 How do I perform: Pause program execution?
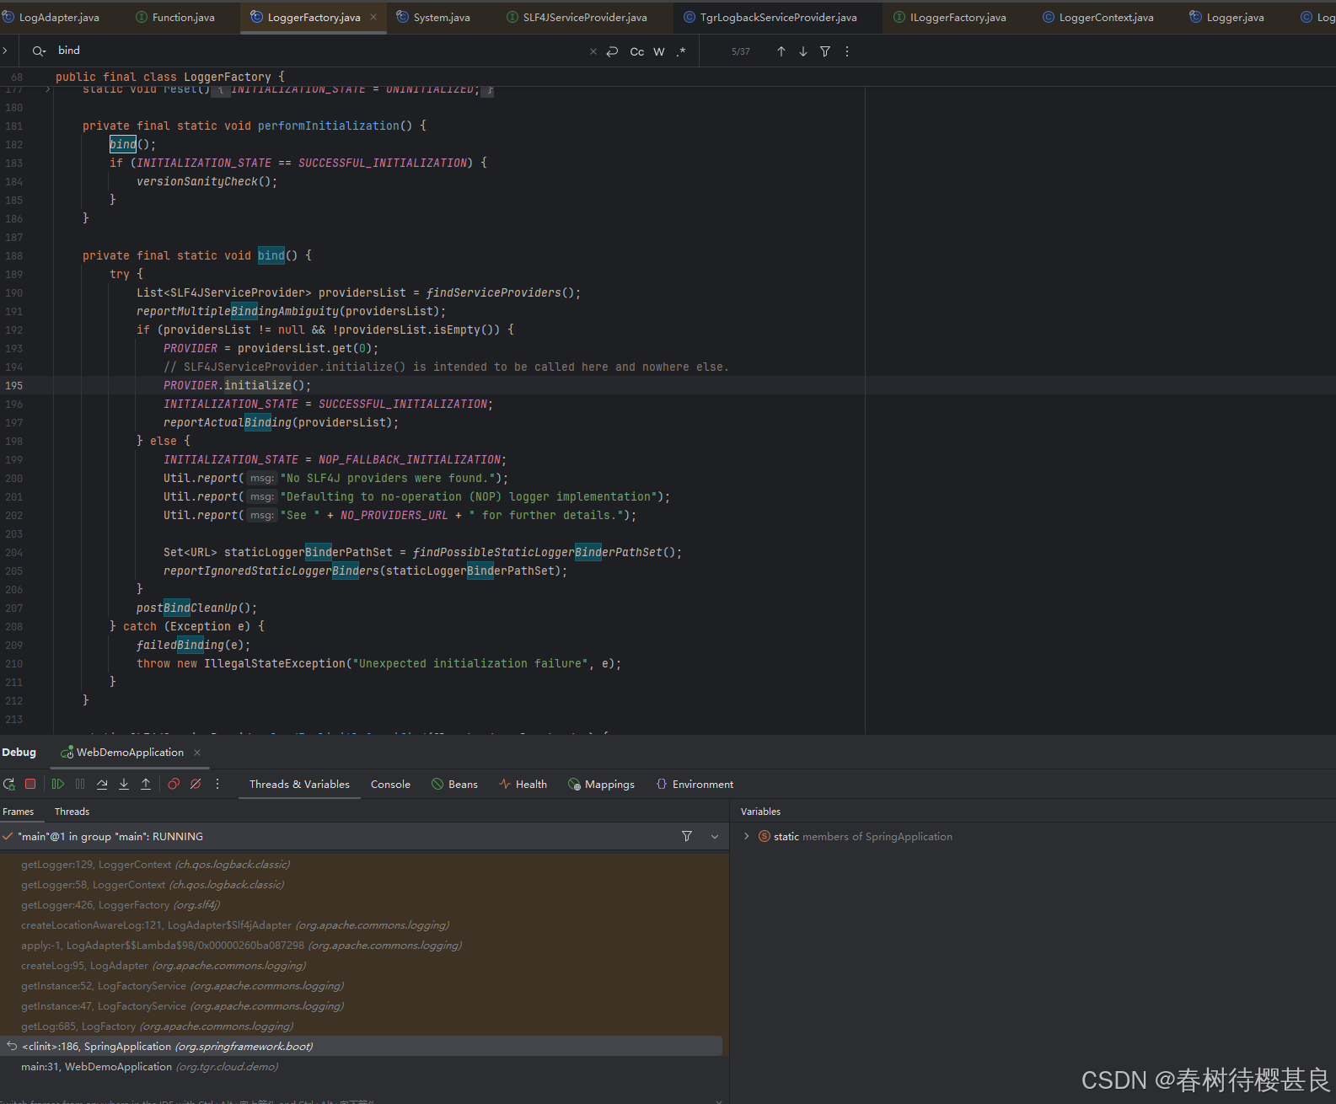pos(80,784)
